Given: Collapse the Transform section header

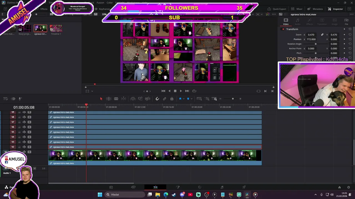Looking at the screenshot, I should pos(292,29).
